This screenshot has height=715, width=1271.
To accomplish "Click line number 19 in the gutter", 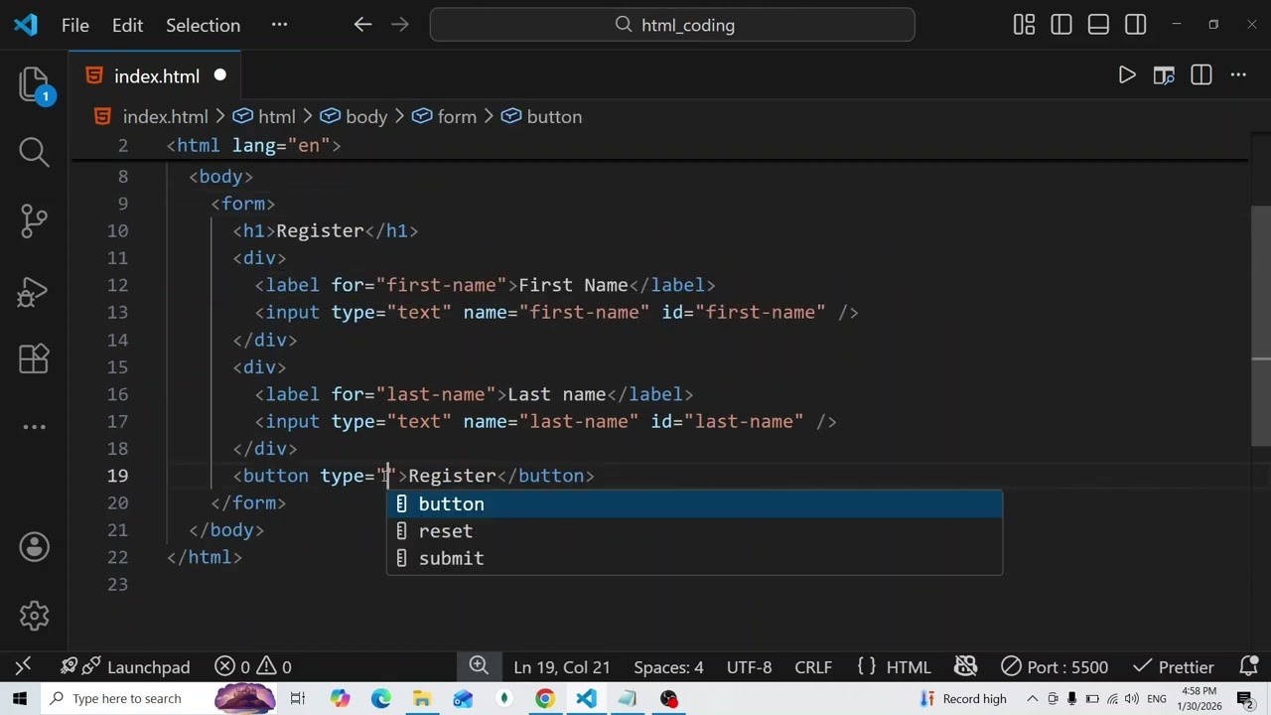I will 117,476.
